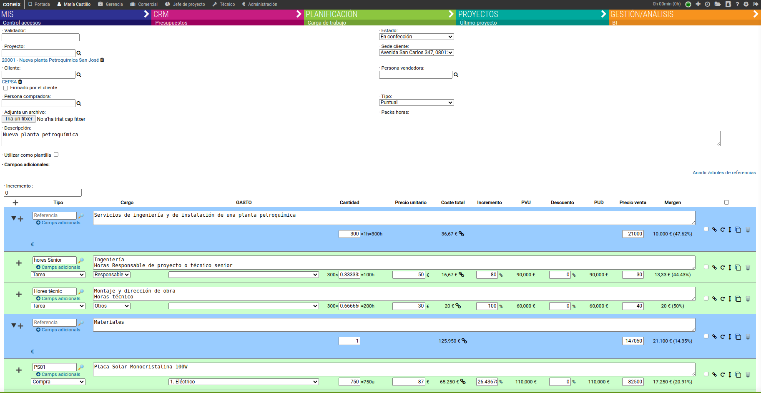Click the Descripción text area

click(x=361, y=139)
